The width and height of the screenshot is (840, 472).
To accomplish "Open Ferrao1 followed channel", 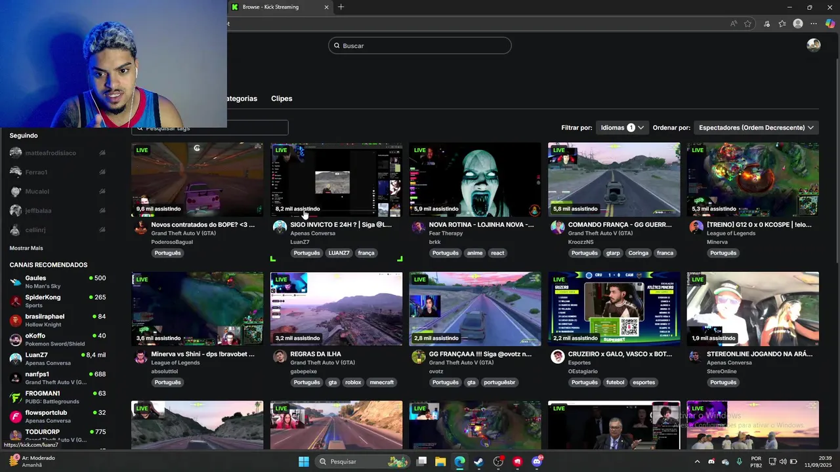I will point(58,172).
